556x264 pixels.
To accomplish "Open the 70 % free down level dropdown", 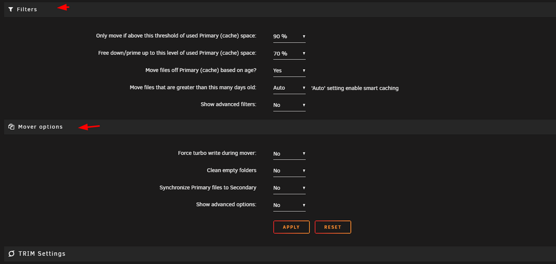I will pyautogui.click(x=289, y=53).
